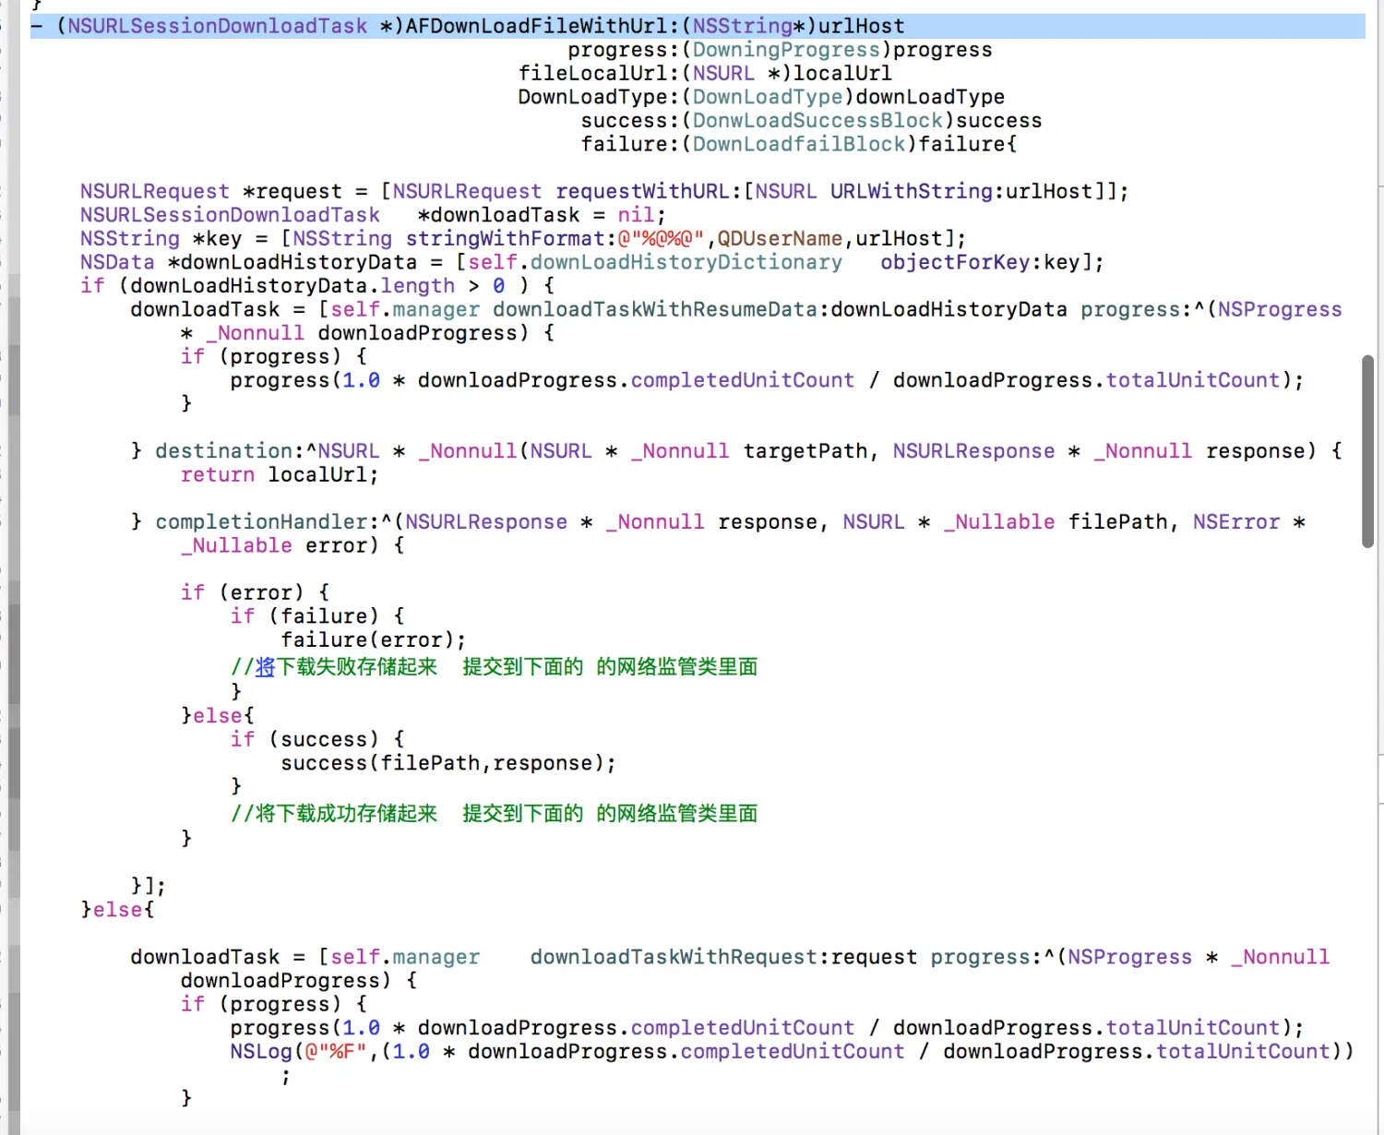Click 'return localUrl;' statement
Viewport: 1384px width, 1135px height.
(x=280, y=474)
